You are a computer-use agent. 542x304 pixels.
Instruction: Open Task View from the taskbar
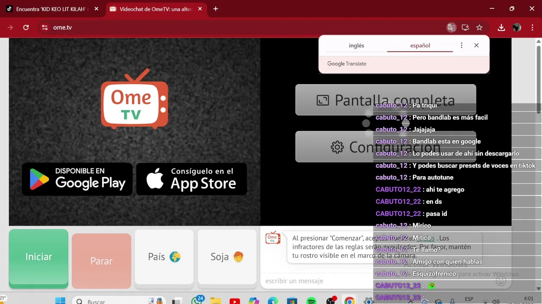(x=177, y=301)
